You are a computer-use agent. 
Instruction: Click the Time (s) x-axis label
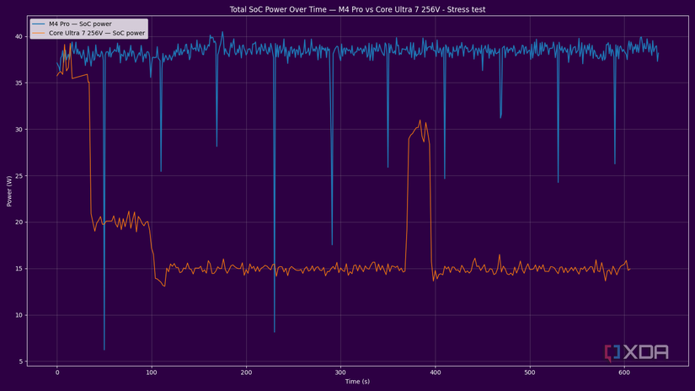pyautogui.click(x=357, y=381)
